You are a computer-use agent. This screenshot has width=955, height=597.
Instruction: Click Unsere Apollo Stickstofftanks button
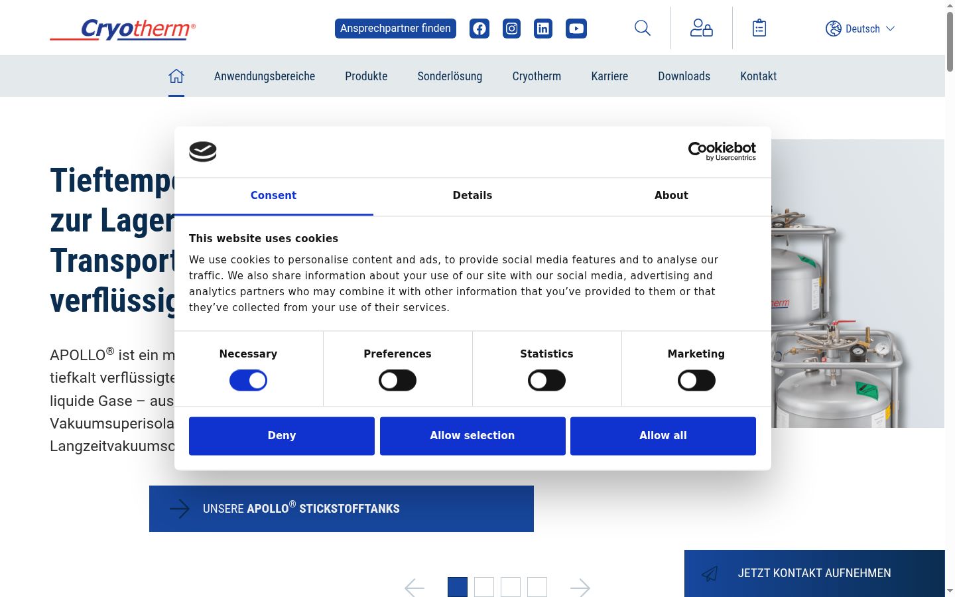point(342,509)
